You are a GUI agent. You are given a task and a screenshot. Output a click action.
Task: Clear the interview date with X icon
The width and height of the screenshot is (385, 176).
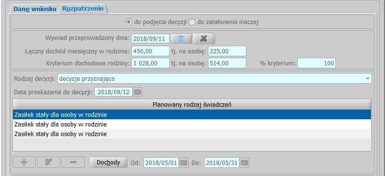pos(204,39)
